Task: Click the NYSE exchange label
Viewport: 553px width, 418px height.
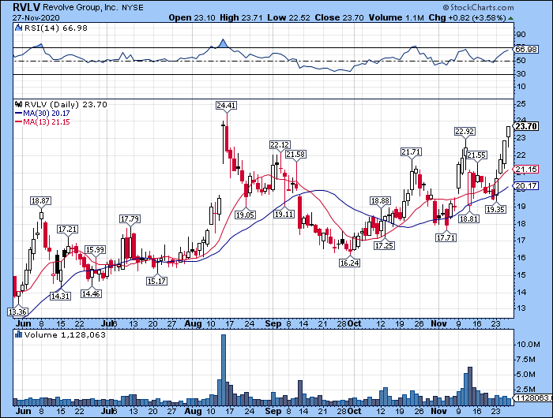Action: tap(133, 8)
